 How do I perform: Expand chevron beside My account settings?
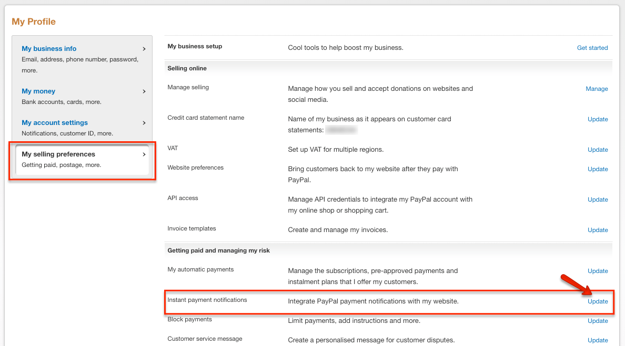(144, 123)
